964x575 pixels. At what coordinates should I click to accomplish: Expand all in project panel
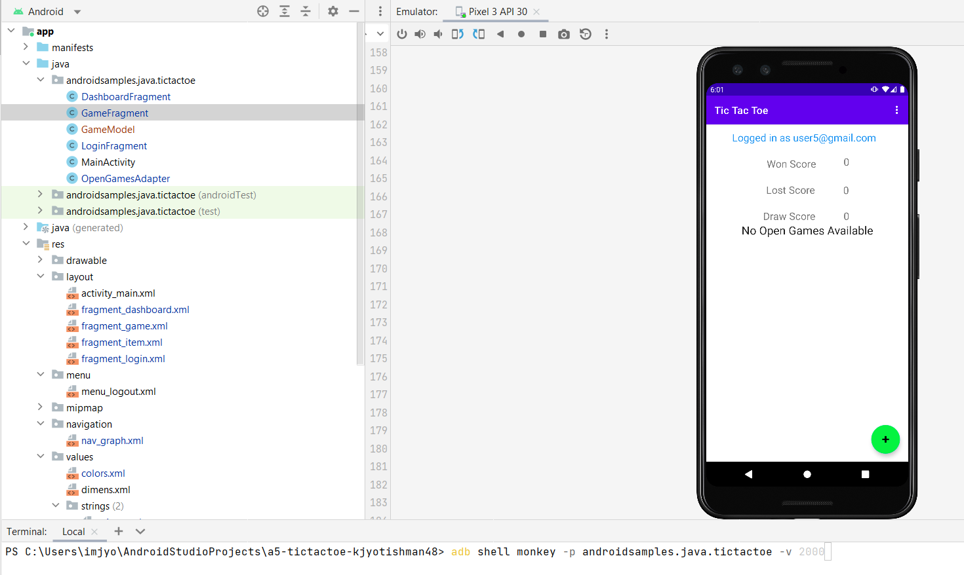(285, 11)
